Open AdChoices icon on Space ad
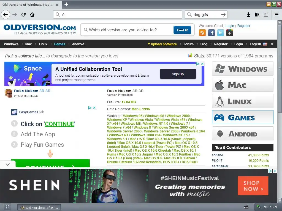Viewport: 282px width, 211px height. pyautogui.click(x=198, y=64)
